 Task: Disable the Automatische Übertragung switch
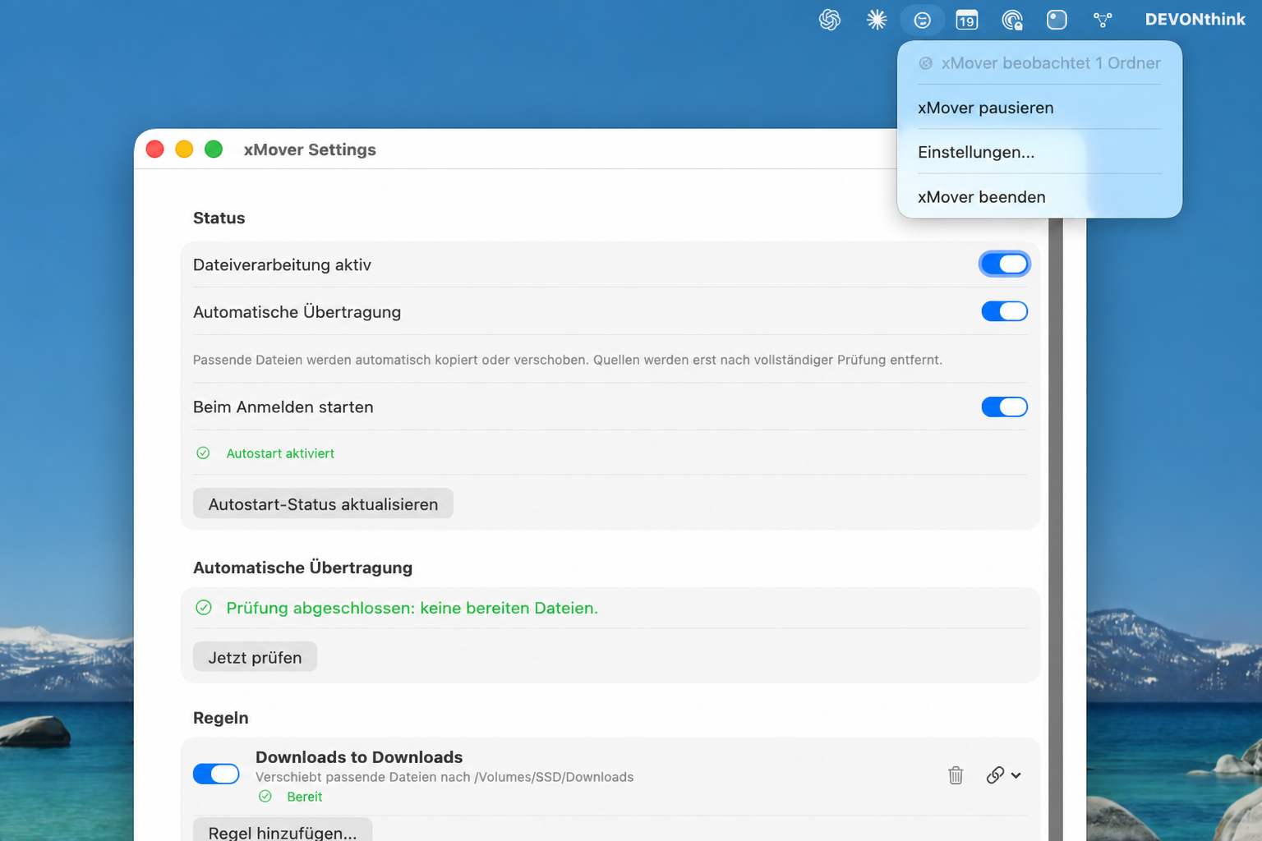click(x=1004, y=311)
